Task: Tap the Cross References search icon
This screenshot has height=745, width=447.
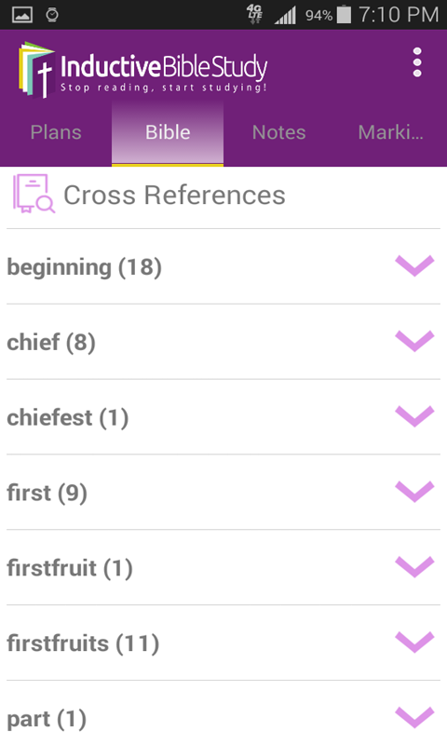Action: pos(34,194)
